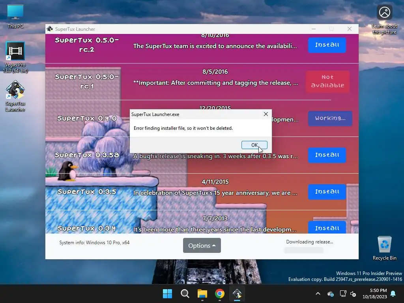Click OK in the error dialog

[x=254, y=145]
